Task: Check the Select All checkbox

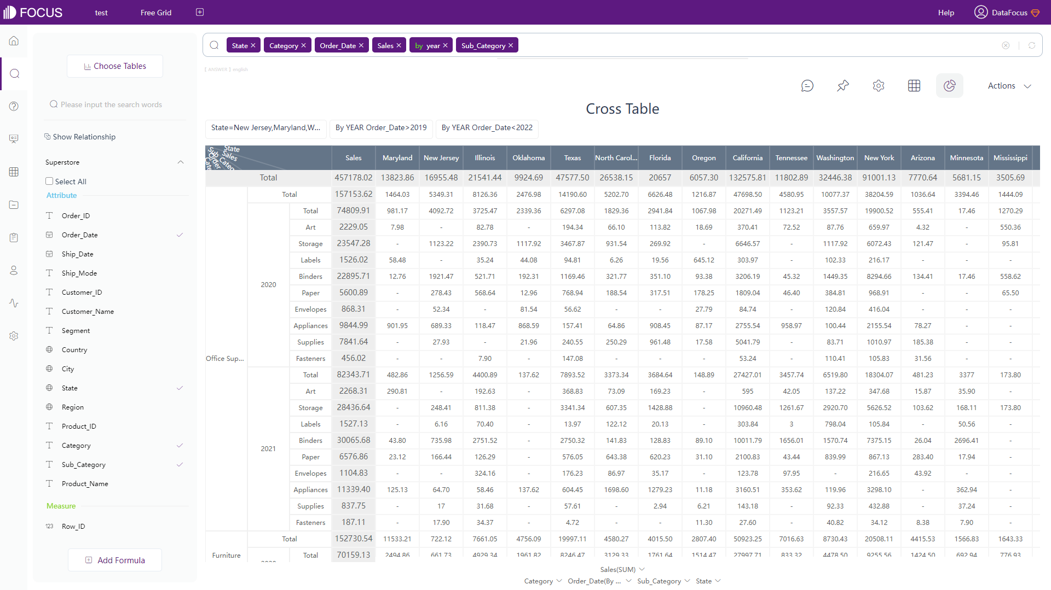Action: click(49, 181)
